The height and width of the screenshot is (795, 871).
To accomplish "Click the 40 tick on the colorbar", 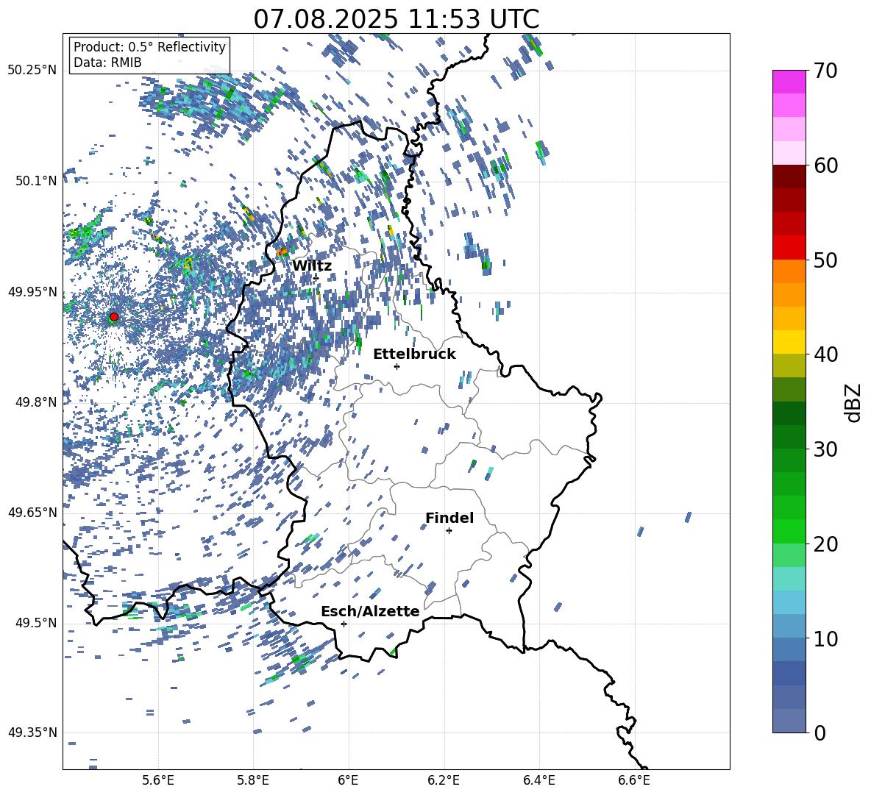I will [x=825, y=354].
